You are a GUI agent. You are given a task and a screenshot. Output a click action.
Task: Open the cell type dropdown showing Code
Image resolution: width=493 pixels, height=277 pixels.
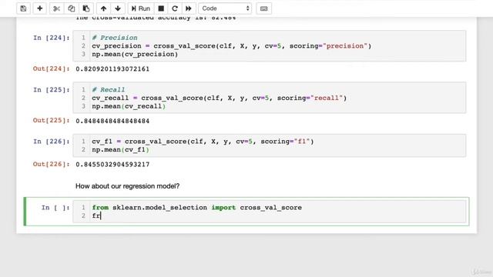[x=225, y=8]
